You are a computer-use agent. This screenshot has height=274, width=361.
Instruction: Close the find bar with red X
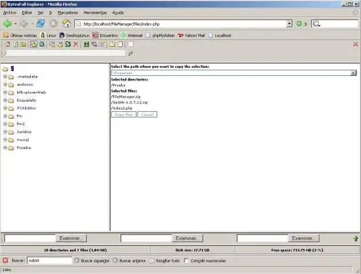pyautogui.click(x=6, y=260)
